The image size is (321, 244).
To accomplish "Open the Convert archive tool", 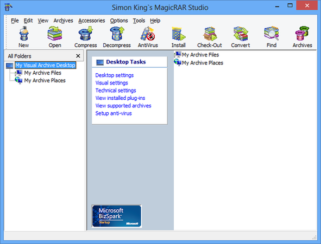I will 241,34.
